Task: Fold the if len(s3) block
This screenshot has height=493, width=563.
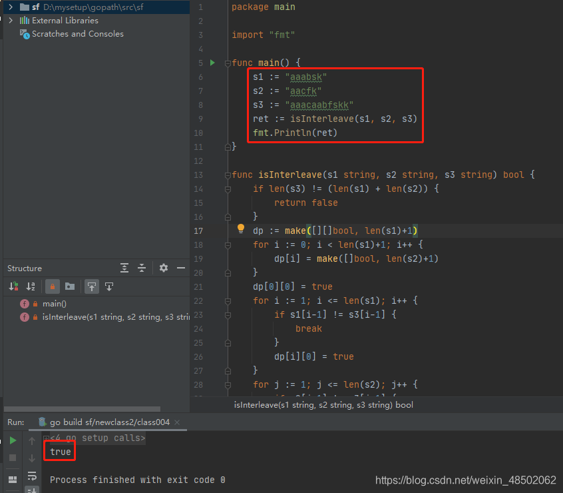Action: click(228, 189)
